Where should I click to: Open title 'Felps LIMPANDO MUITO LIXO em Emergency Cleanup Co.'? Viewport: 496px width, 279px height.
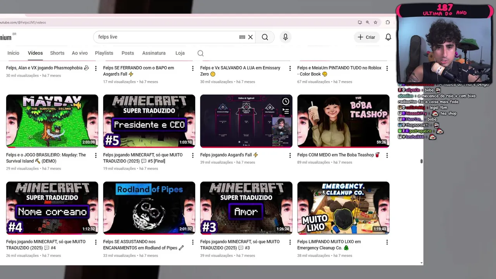(329, 245)
